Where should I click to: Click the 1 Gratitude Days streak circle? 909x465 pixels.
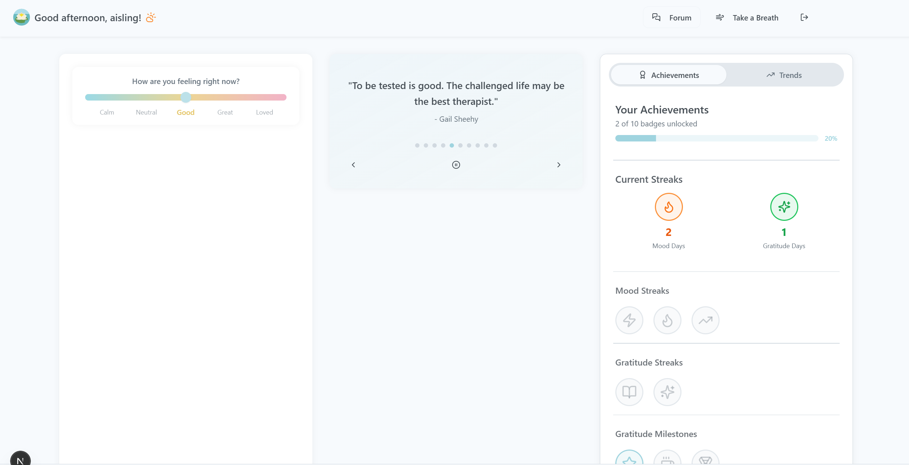coord(784,207)
